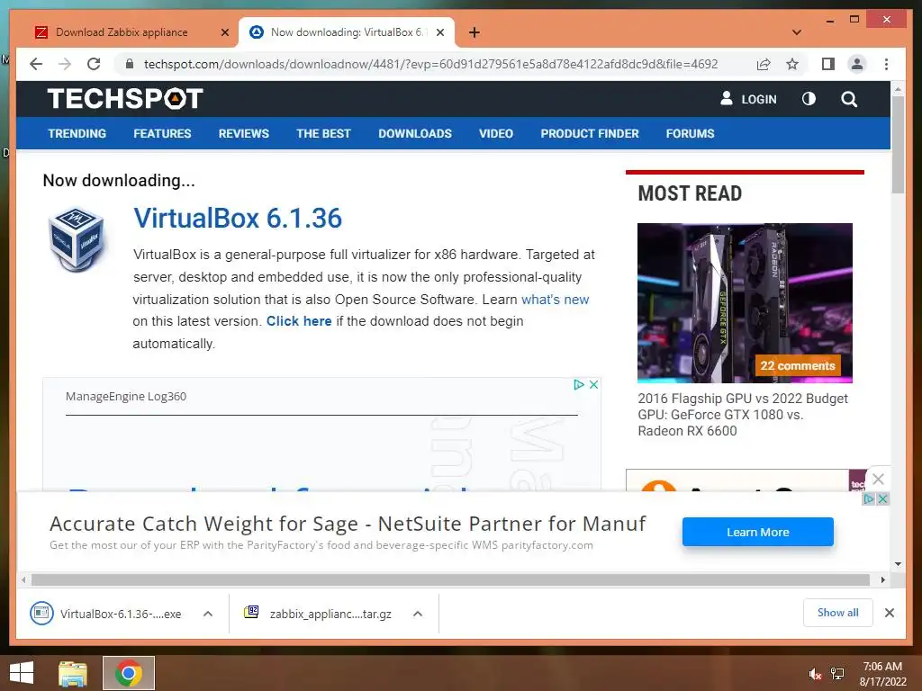This screenshot has width=922, height=691.
Task: Toggle TechSpot dark mode contrast icon
Action: tap(809, 99)
